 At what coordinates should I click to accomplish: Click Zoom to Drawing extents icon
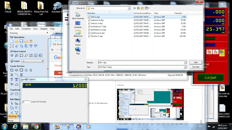pos(21,55)
